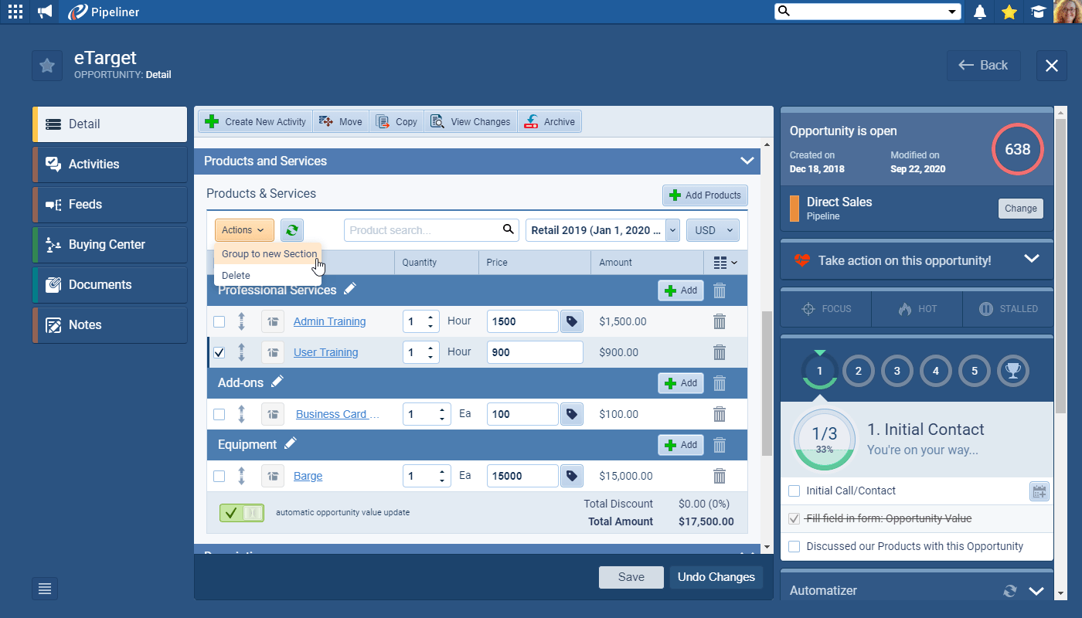This screenshot has width=1082, height=618.
Task: Click the pencil icon beside Professional Services
Action: (350, 289)
